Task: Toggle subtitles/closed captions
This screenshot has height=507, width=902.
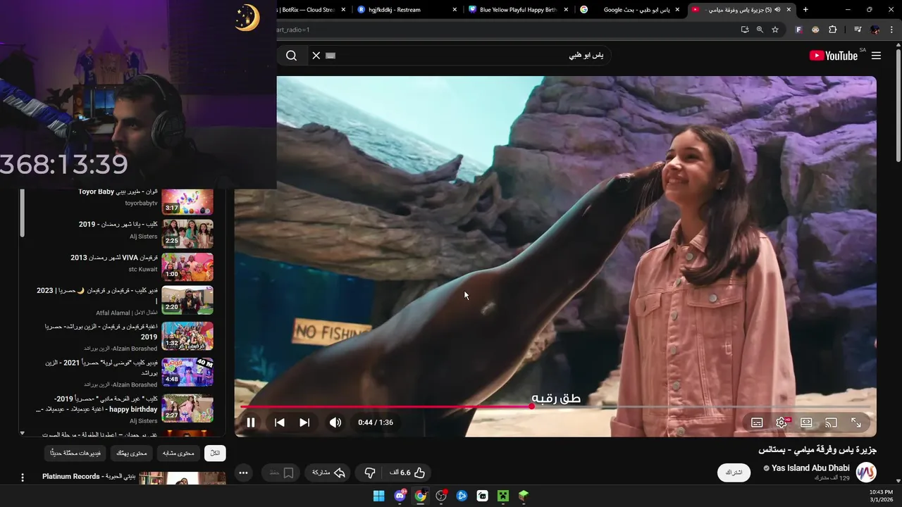Action: point(757,423)
